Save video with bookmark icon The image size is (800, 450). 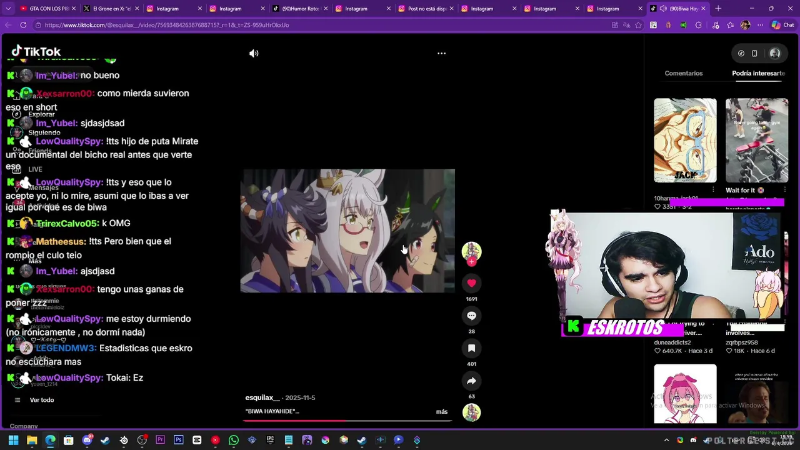click(471, 348)
